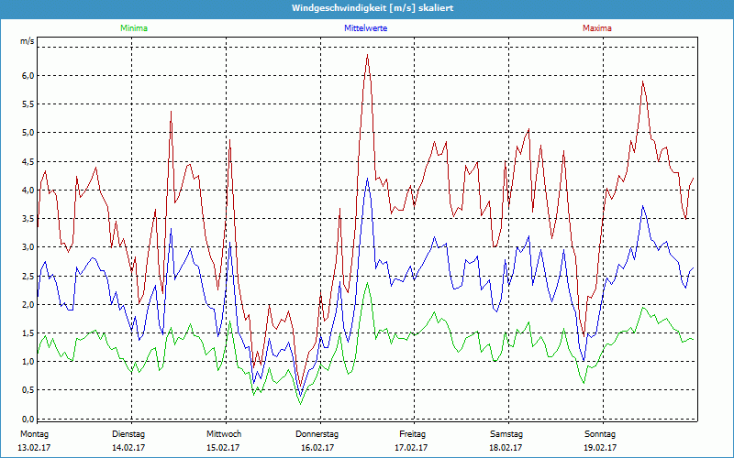
Task: Click the 3,5 y-axis value
Action: [28, 219]
